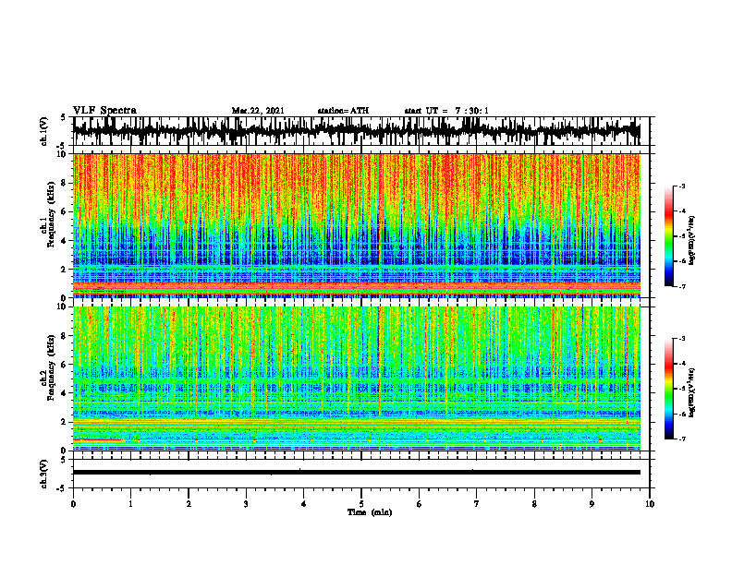
Task: Click the time axis tick label 7
Action: (477, 504)
